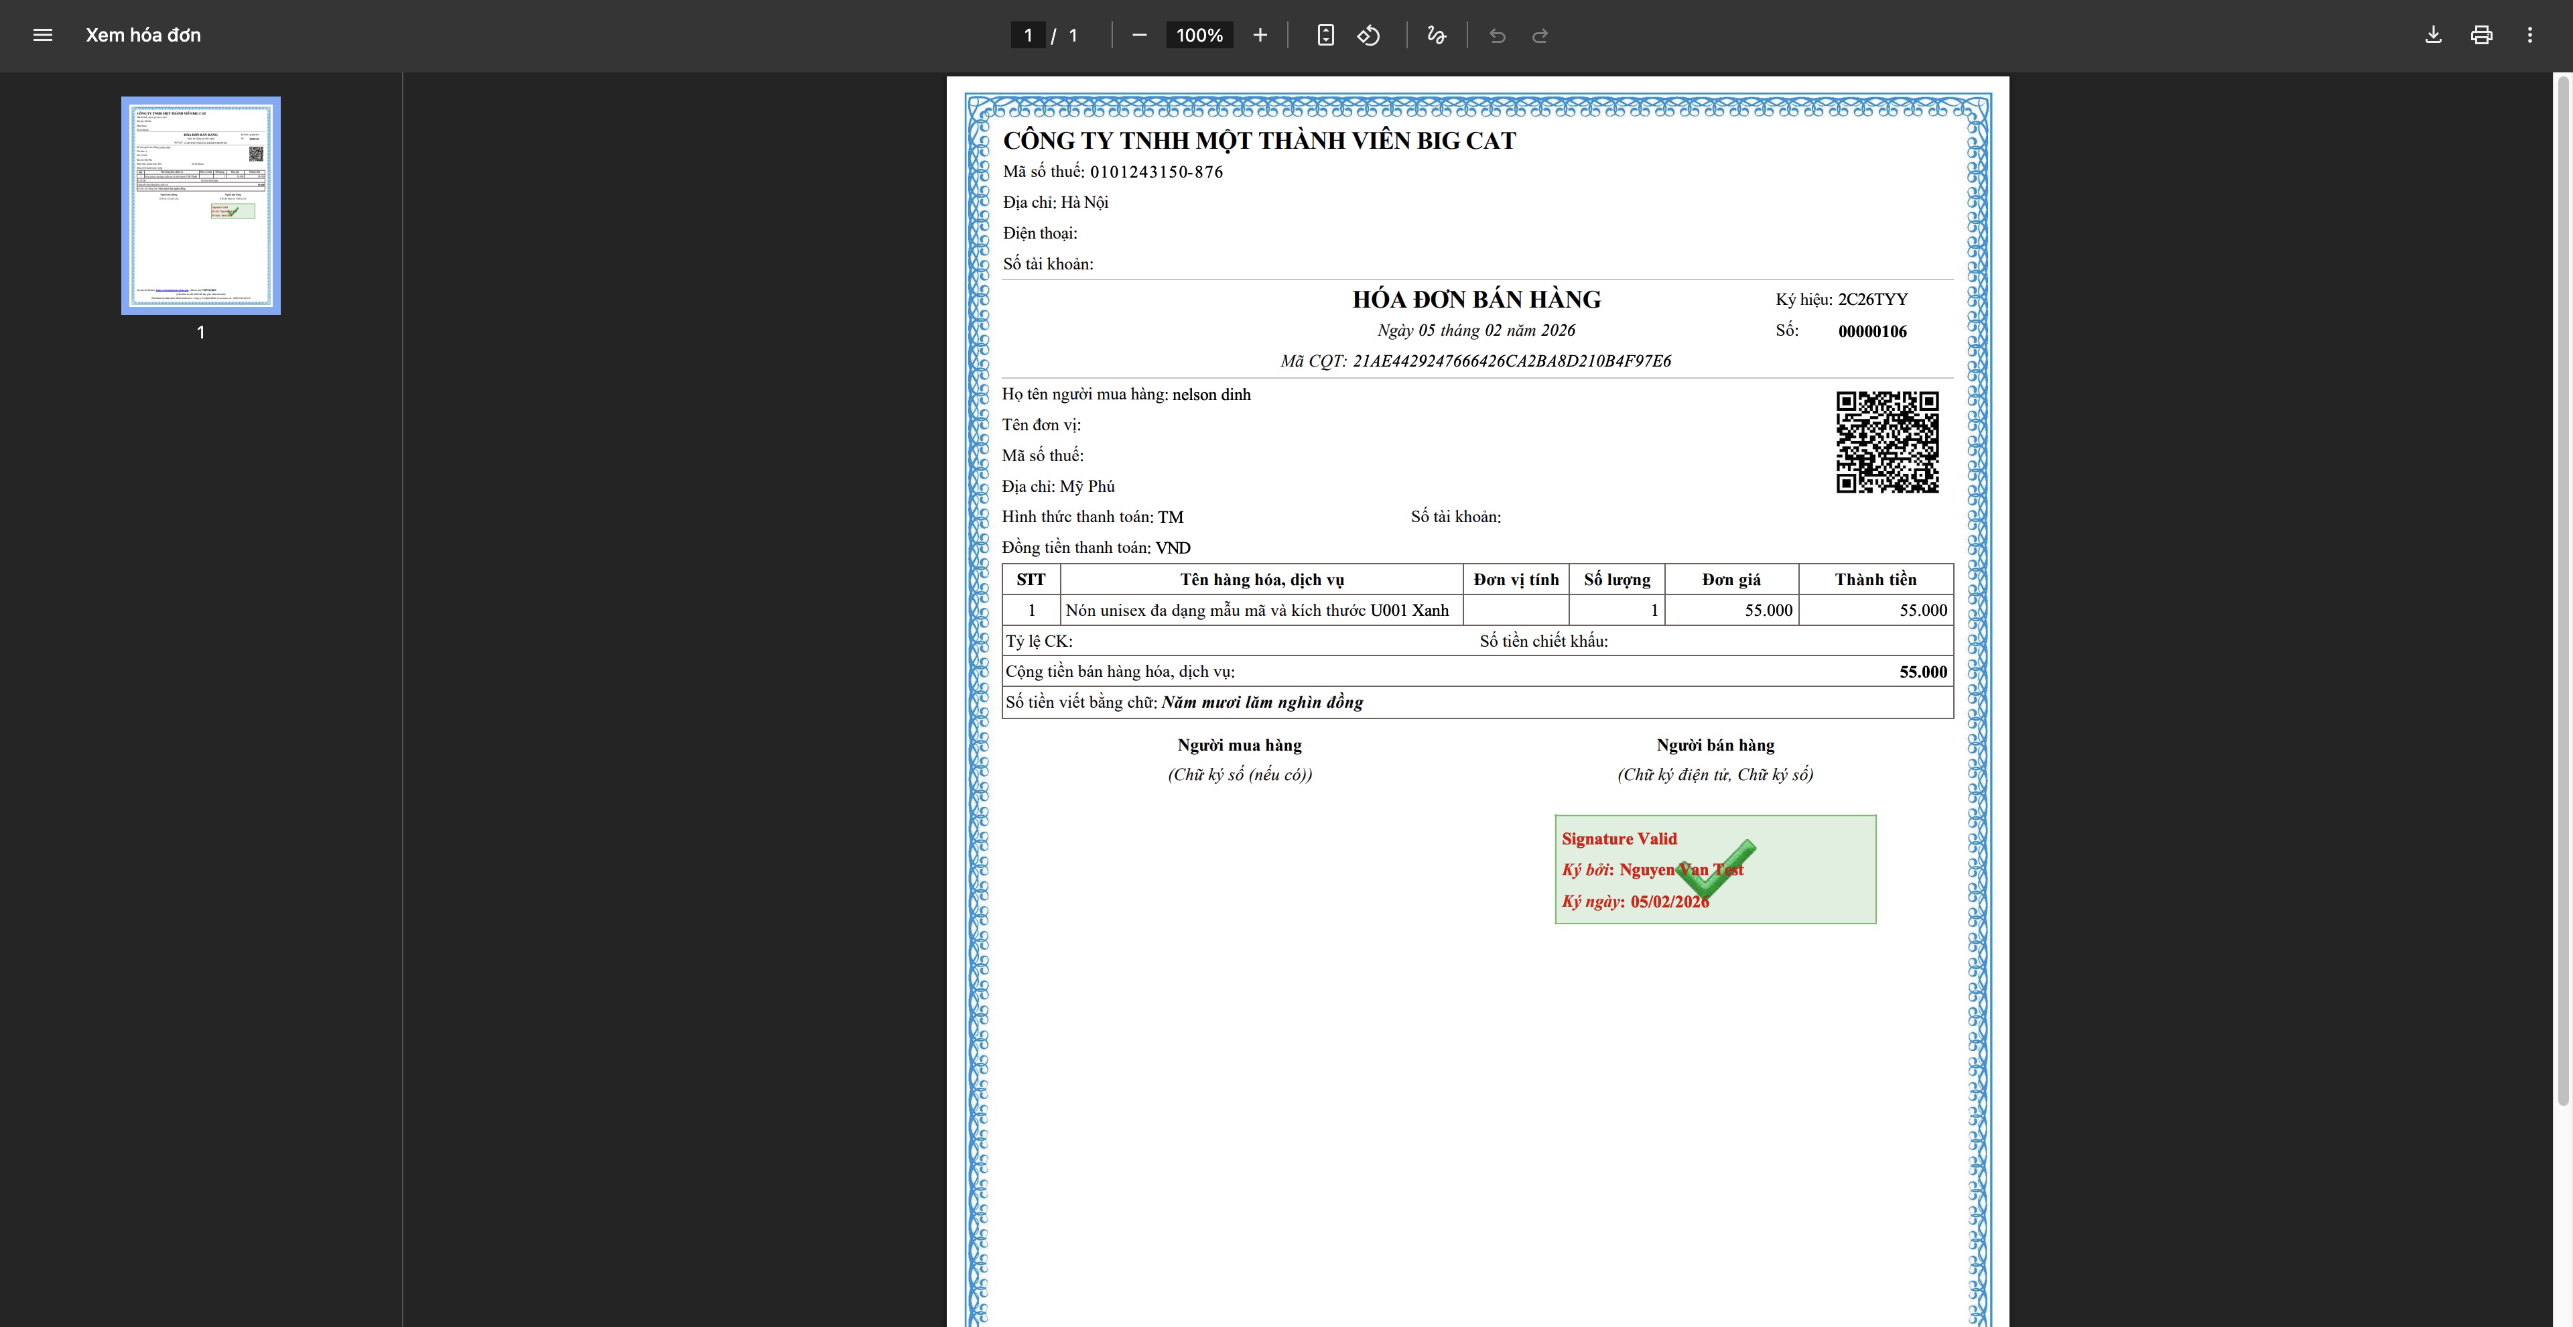Select the fit-to-page icon
The image size is (2573, 1327).
(1325, 35)
